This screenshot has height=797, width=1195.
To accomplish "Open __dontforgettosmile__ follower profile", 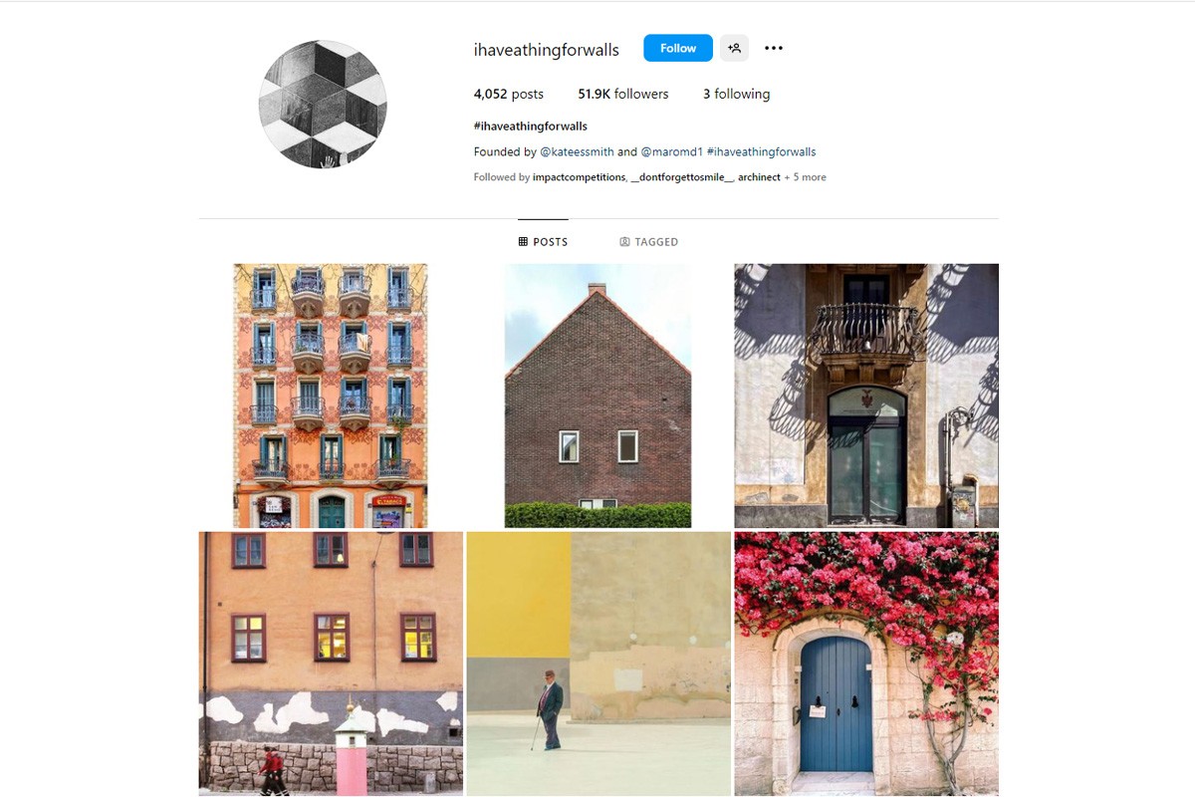I will click(x=682, y=177).
